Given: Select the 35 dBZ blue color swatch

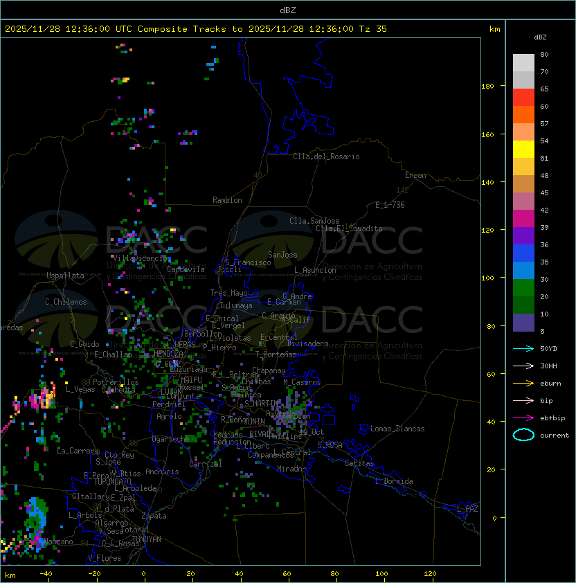Looking at the screenshot, I should [523, 271].
